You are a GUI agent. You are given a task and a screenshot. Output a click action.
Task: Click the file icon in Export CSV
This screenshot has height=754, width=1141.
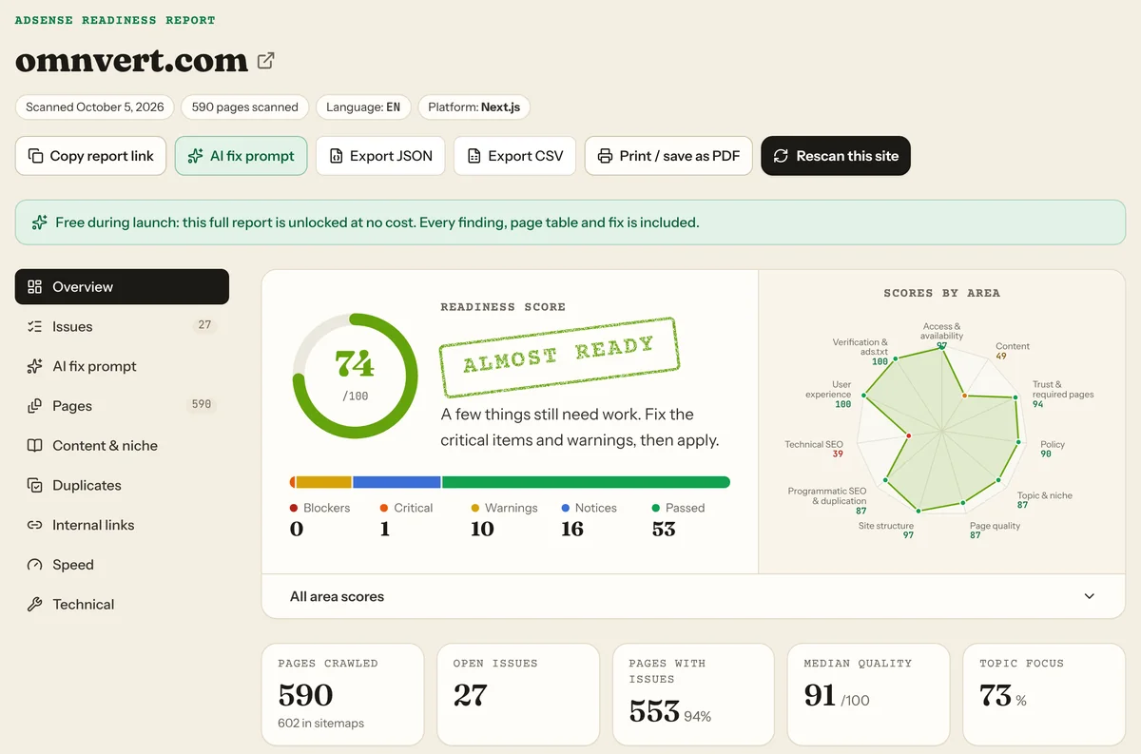tap(474, 156)
